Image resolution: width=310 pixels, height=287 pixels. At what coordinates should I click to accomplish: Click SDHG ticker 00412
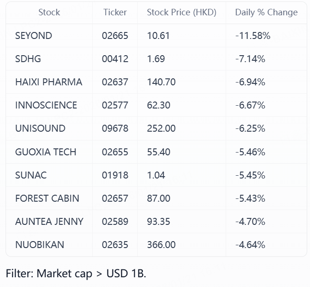tap(115, 59)
